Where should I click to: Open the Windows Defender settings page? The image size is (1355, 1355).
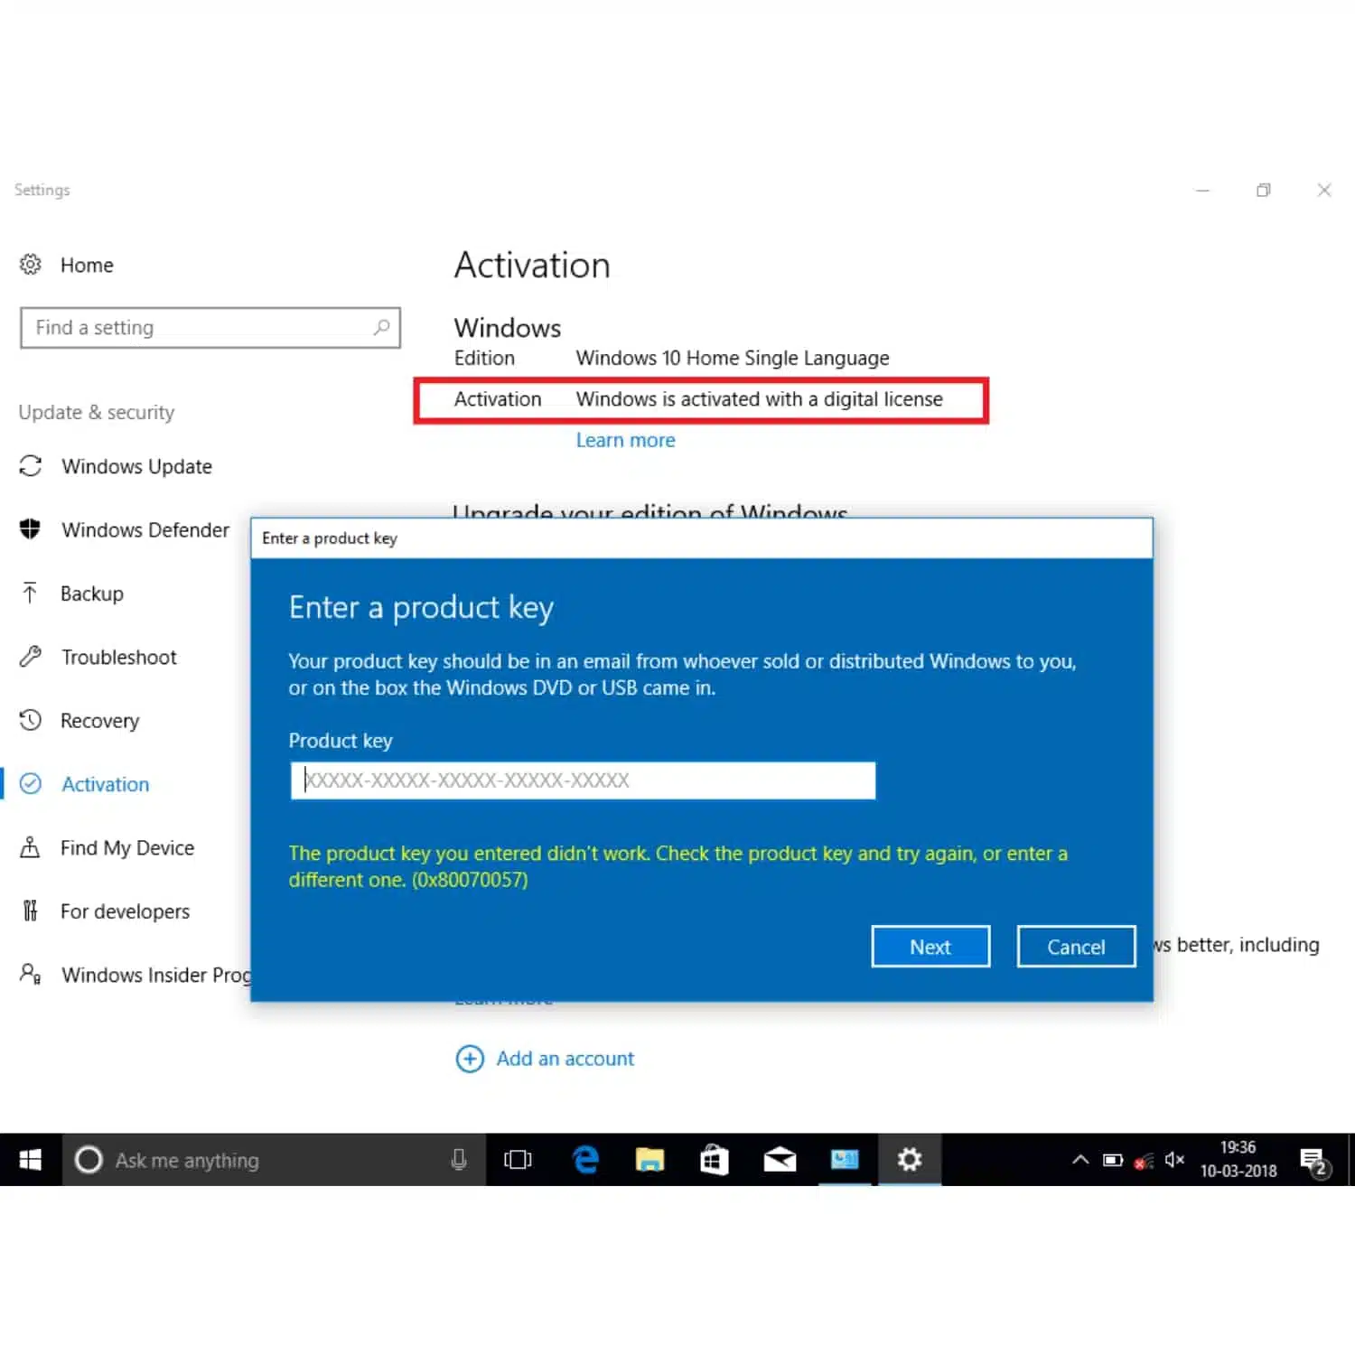point(145,529)
